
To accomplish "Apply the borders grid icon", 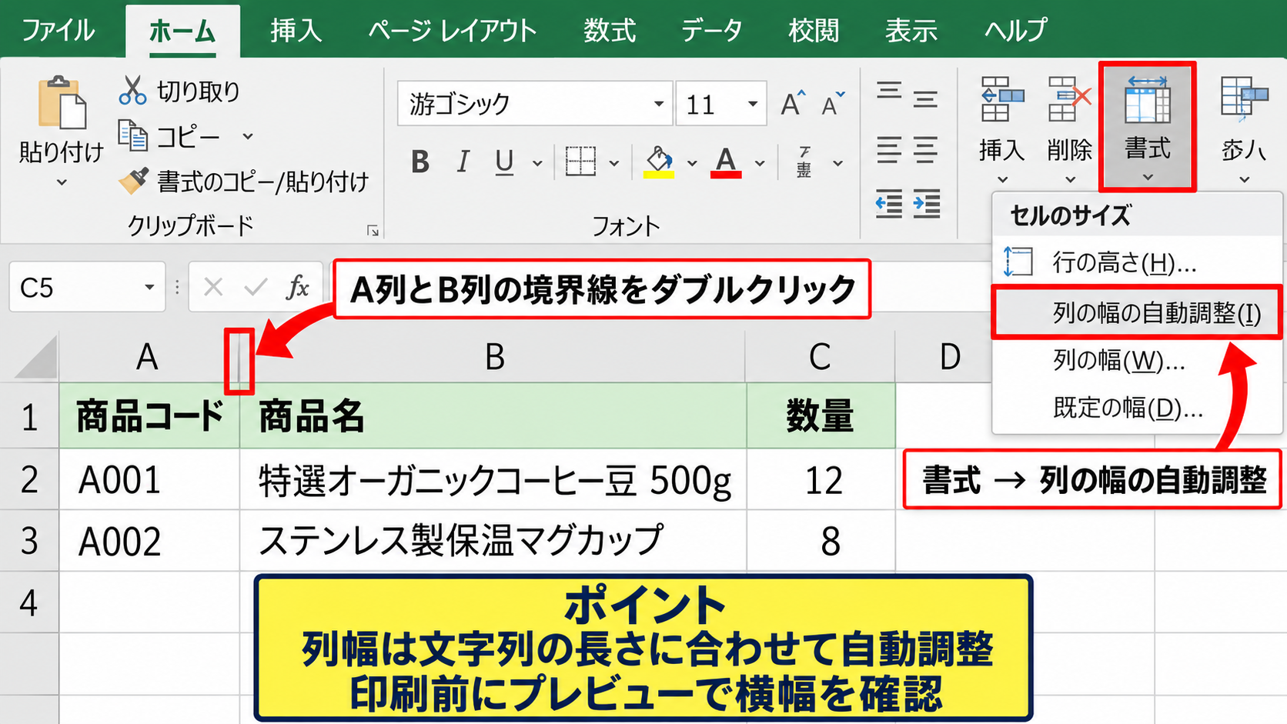I will pos(580,162).
